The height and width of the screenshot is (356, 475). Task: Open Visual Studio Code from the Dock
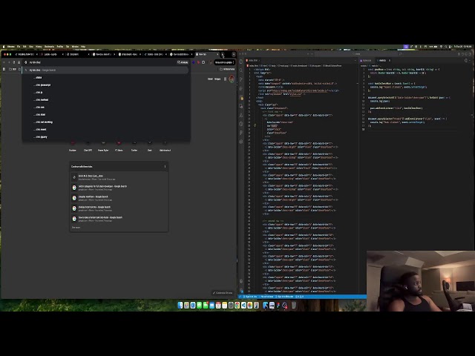coord(243,306)
